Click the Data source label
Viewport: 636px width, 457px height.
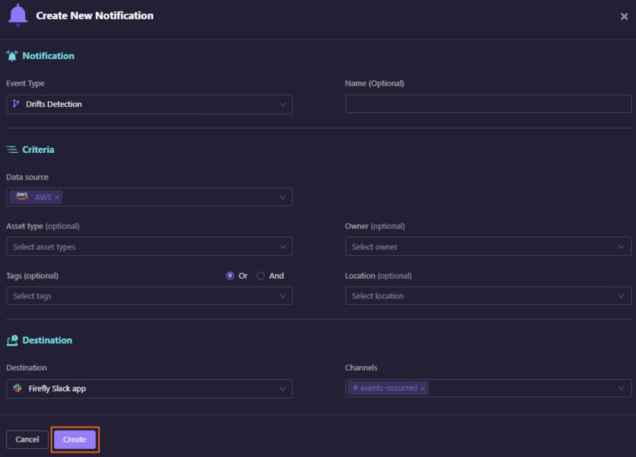coord(27,177)
